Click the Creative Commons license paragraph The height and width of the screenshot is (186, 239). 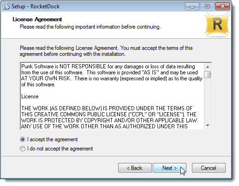[109, 117]
